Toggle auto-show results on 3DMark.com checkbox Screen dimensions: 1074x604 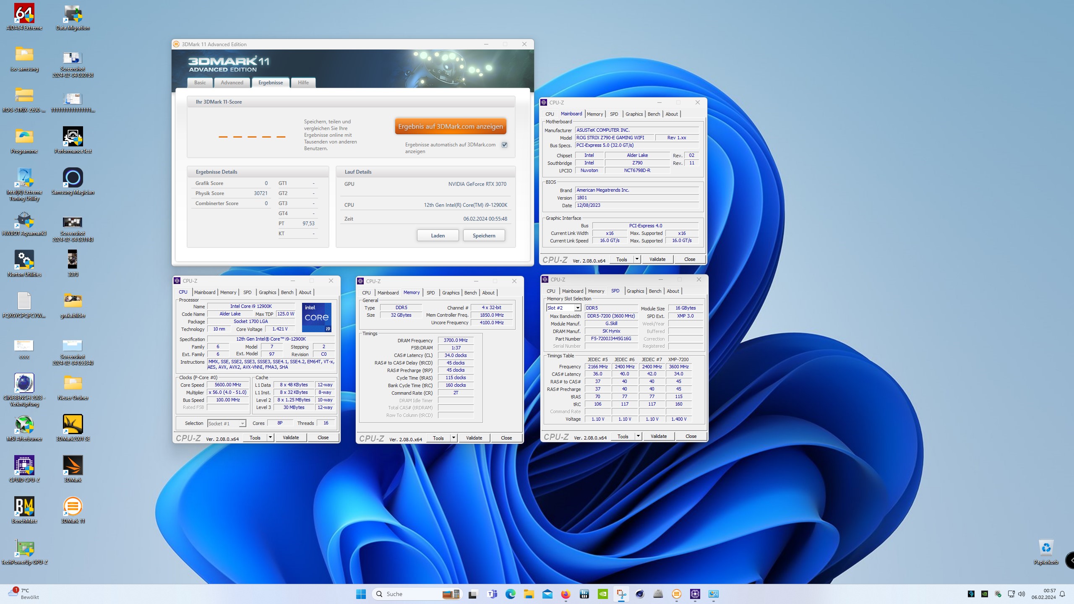(x=504, y=145)
